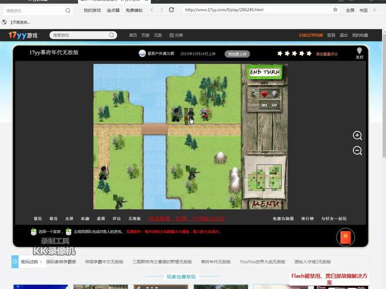Open 帝国争霸中文无敌版 in played list
386x289 pixels.
pos(104,262)
